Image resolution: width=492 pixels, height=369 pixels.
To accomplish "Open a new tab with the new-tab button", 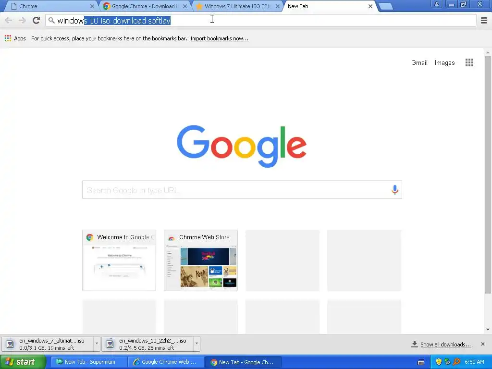I will 386,6.
